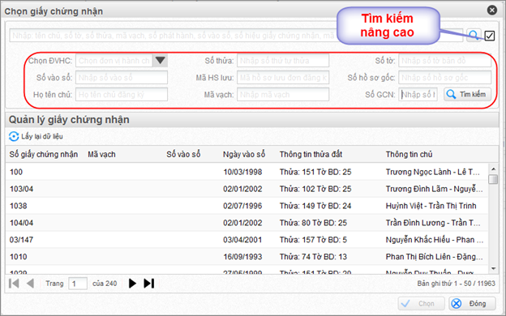This screenshot has height=316, width=506.
Task: Go to first page icon
Action: (14, 284)
